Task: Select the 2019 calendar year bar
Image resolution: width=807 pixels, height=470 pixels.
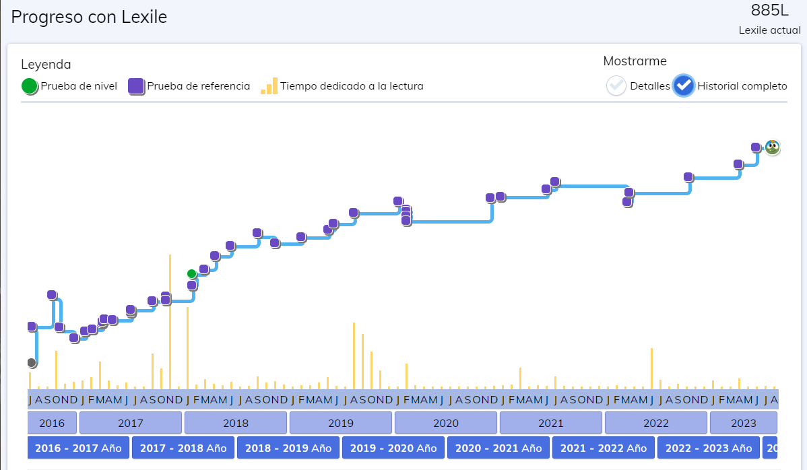Action: click(x=341, y=423)
